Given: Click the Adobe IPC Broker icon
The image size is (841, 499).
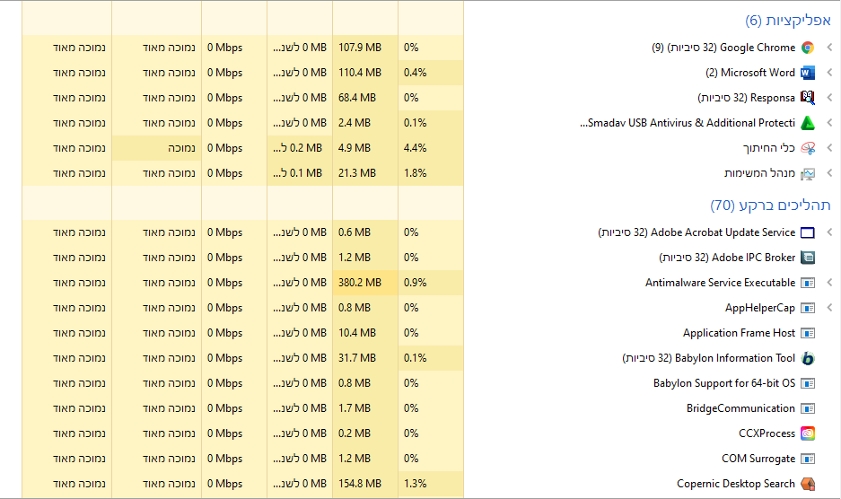Looking at the screenshot, I should coord(808,258).
